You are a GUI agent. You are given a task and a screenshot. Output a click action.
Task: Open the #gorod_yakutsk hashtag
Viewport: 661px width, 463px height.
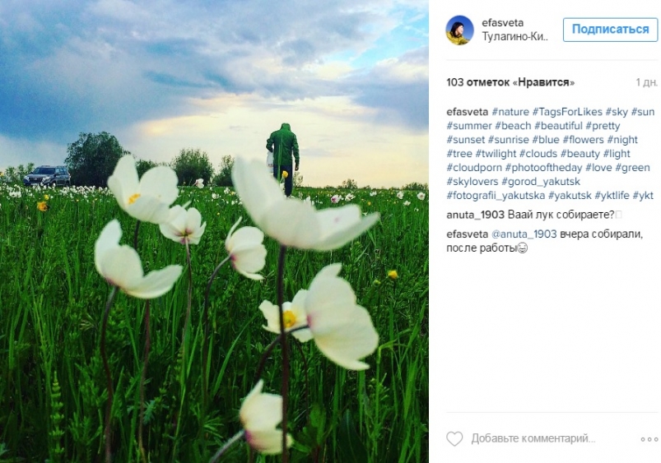(541, 182)
